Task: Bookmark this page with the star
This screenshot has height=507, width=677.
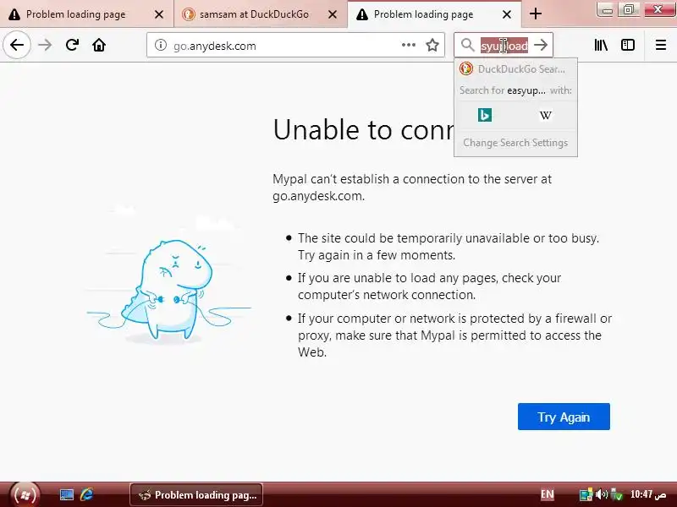Action: pos(432,45)
